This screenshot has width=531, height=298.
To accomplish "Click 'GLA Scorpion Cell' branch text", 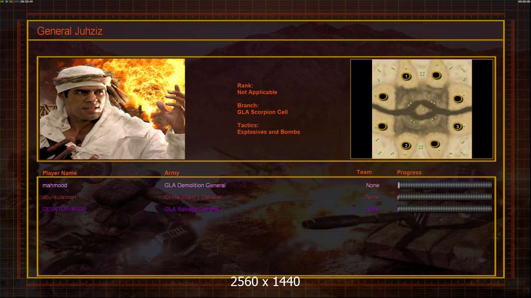I will (x=263, y=112).
